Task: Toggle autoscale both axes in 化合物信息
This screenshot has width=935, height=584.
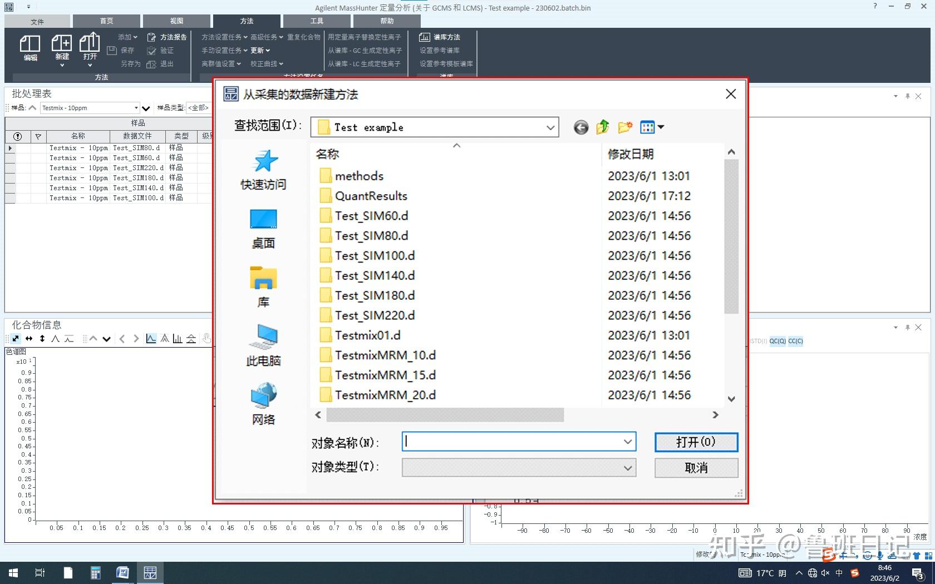Action: [x=16, y=339]
